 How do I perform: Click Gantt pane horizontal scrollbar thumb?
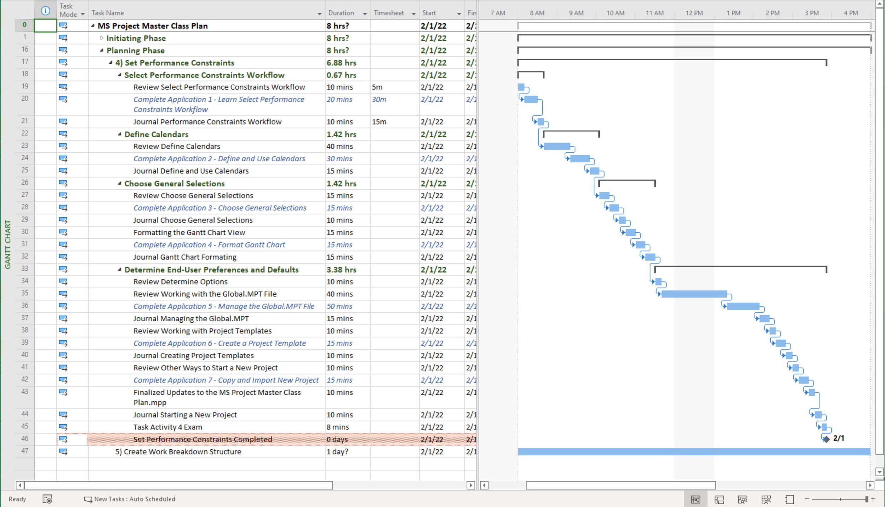[621, 485]
